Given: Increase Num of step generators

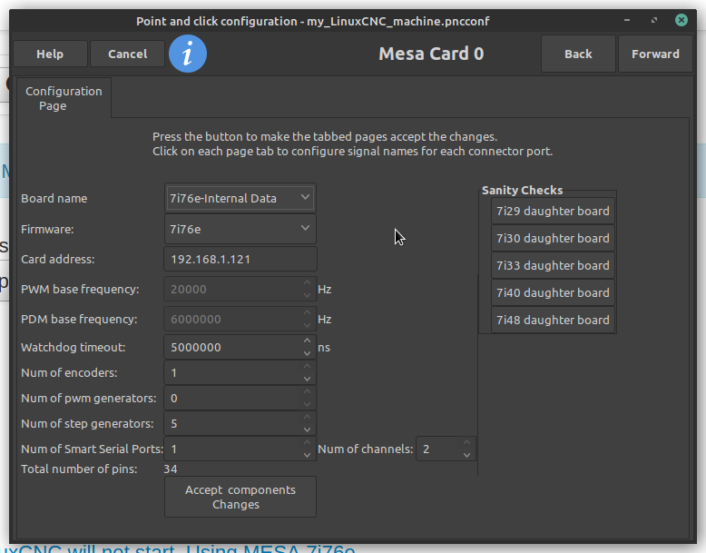Looking at the screenshot, I should pos(307,418).
